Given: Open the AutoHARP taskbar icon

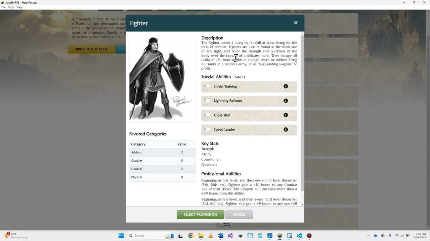Looking at the screenshot, I should (x=280, y=236).
